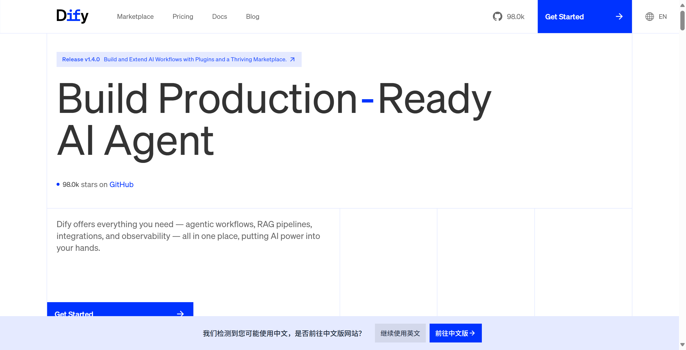The width and height of the screenshot is (686, 350).
Task: Click the scrollbar down arrow
Action: pos(682,344)
